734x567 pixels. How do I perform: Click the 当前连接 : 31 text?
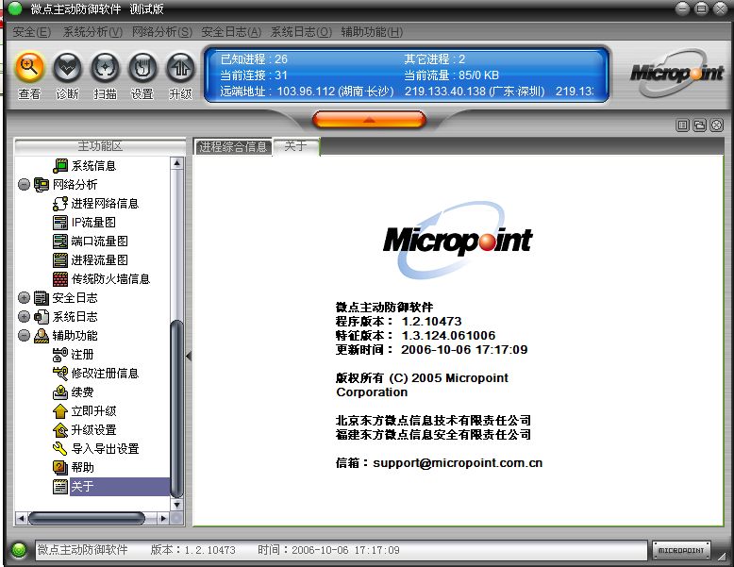pyautogui.click(x=254, y=75)
